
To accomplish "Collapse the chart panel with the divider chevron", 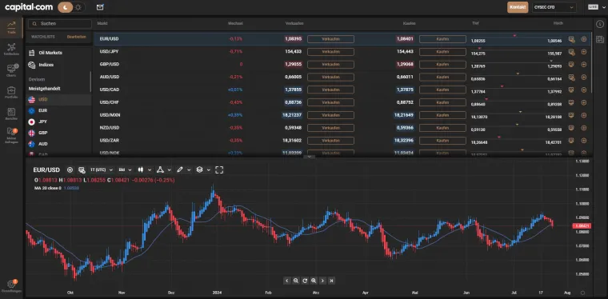I will pos(309,157).
